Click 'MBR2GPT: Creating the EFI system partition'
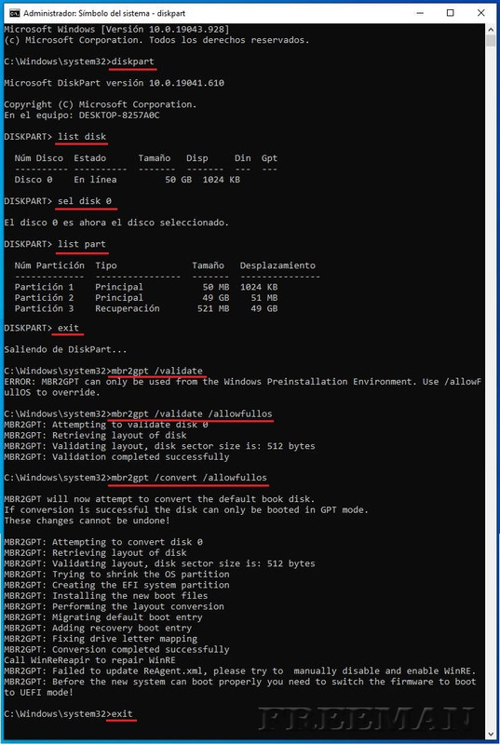Image resolution: width=500 pixels, height=745 pixels. click(116, 585)
